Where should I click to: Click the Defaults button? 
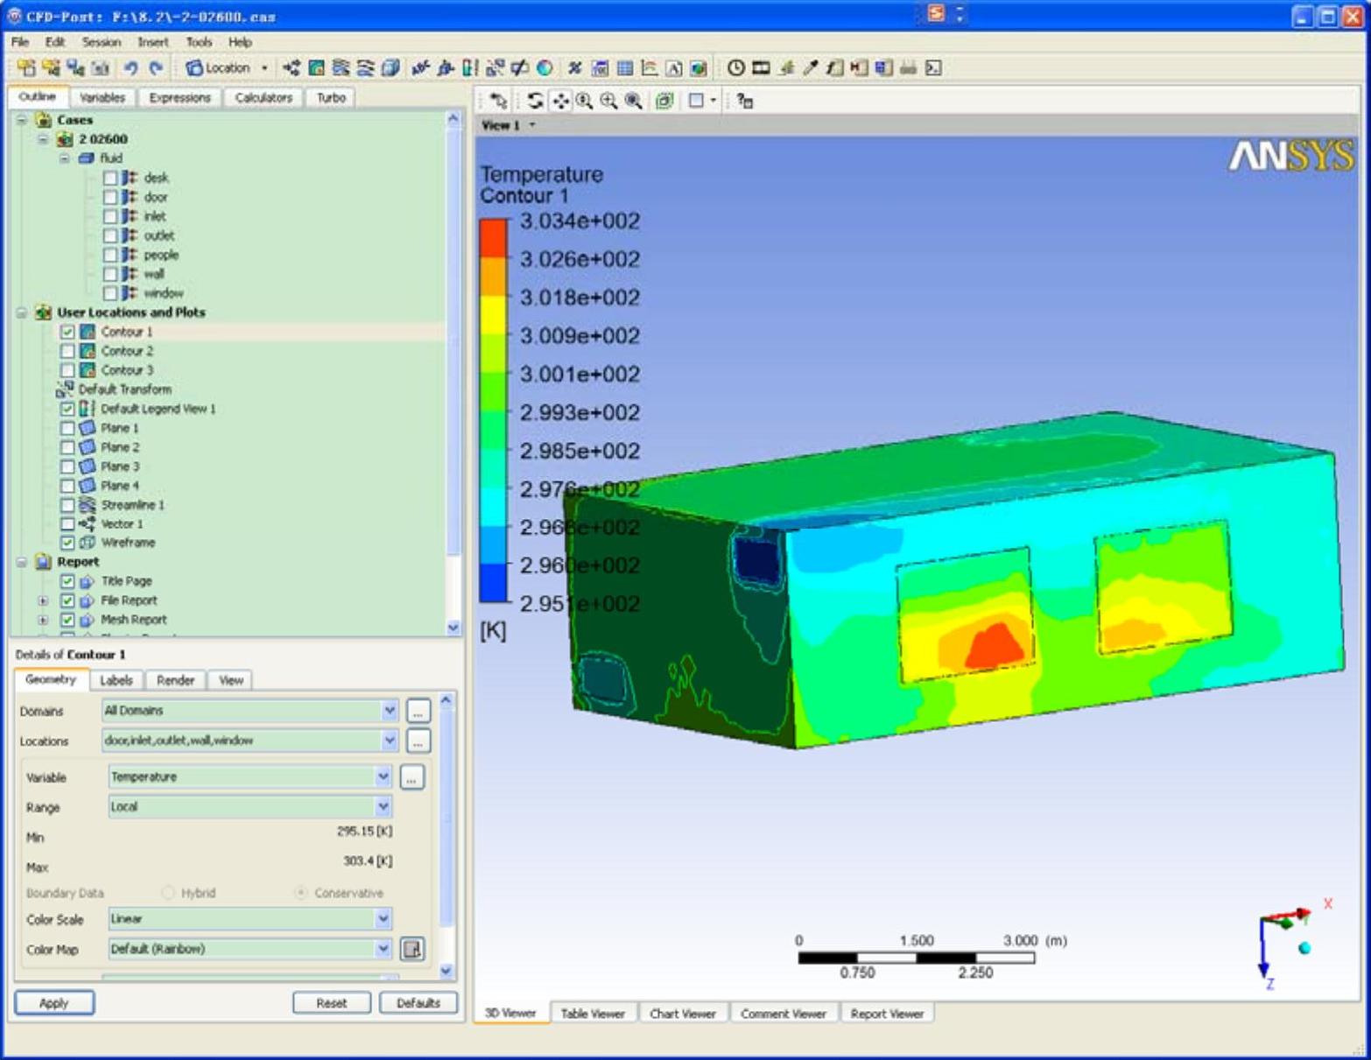click(x=418, y=1003)
